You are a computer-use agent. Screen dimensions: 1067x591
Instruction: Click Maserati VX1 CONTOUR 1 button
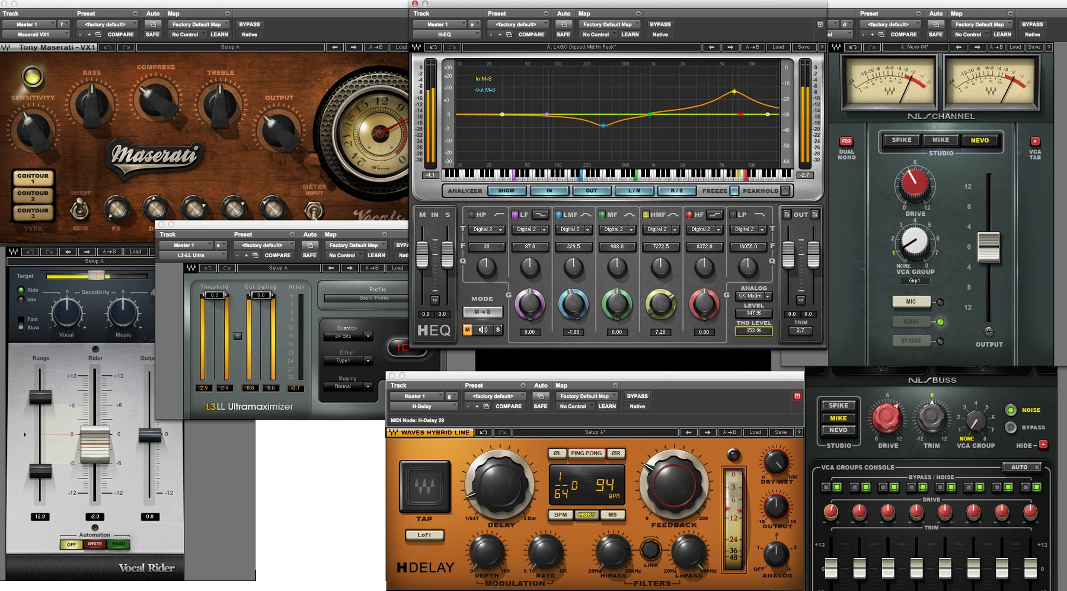pyautogui.click(x=33, y=178)
